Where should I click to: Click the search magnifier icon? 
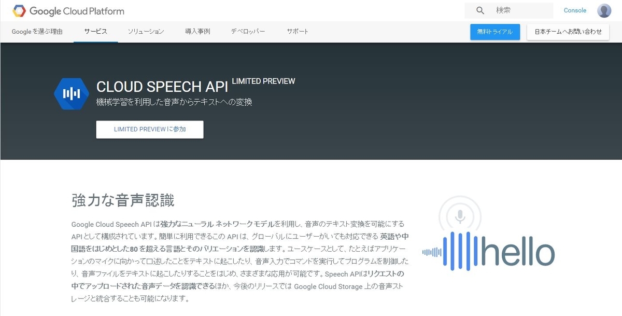tap(479, 10)
